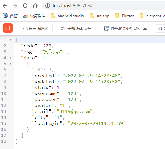Reload the localhost test page

click(25, 6)
